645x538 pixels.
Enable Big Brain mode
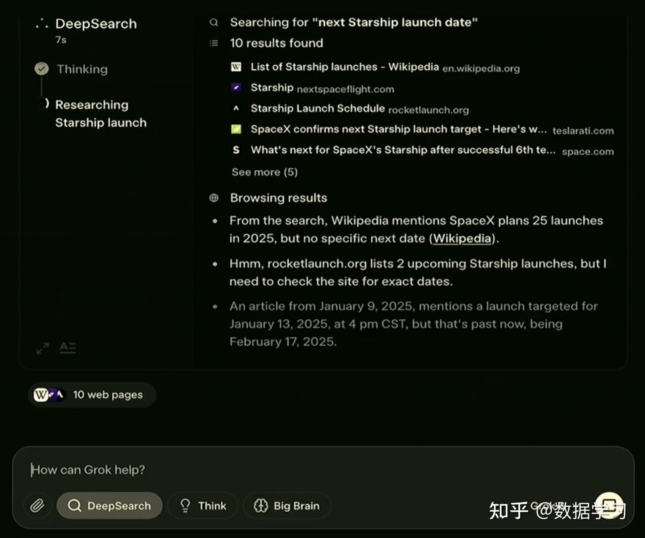tap(287, 505)
